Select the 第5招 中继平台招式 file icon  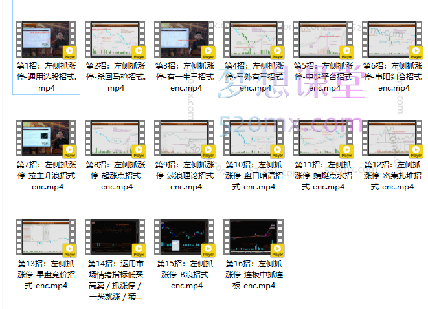coord(323,39)
